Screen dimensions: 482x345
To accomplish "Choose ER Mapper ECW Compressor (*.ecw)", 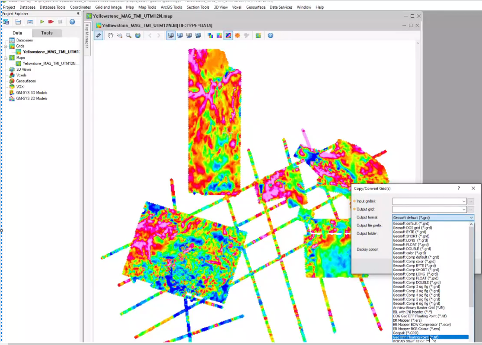I will pyautogui.click(x=422, y=324).
